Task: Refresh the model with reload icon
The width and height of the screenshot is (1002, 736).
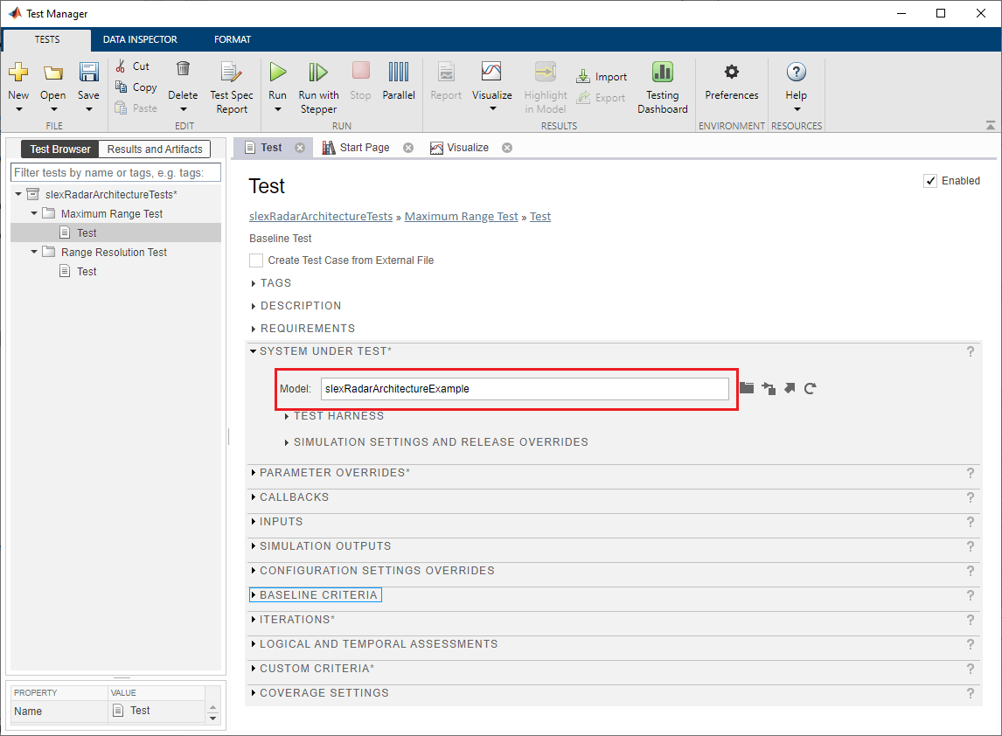Action: pyautogui.click(x=811, y=388)
